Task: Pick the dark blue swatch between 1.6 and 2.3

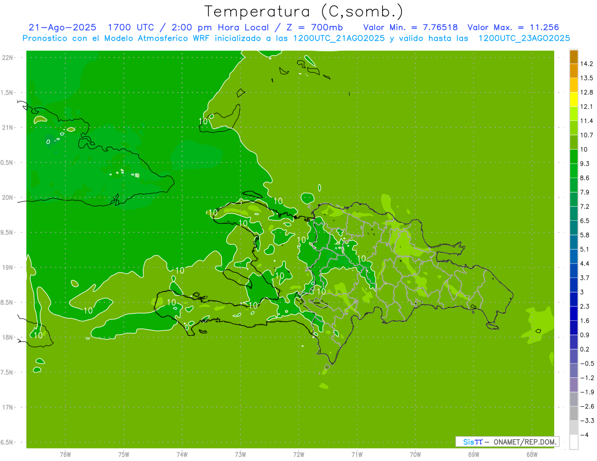Action: [574, 313]
